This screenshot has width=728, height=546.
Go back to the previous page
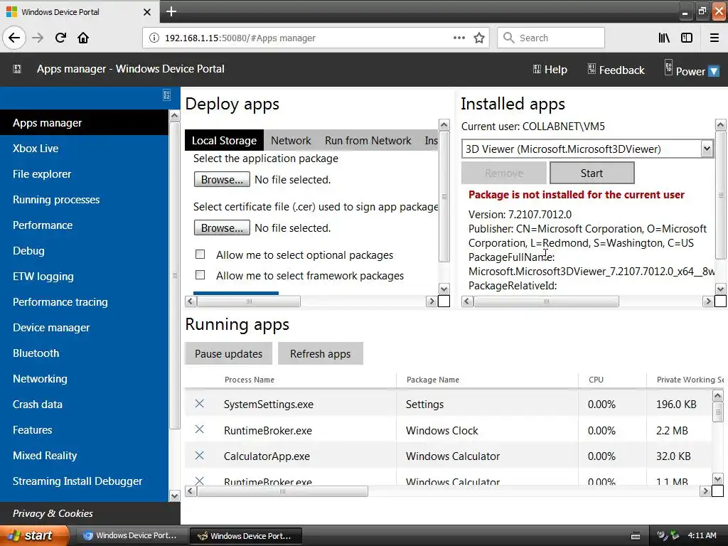[14, 38]
